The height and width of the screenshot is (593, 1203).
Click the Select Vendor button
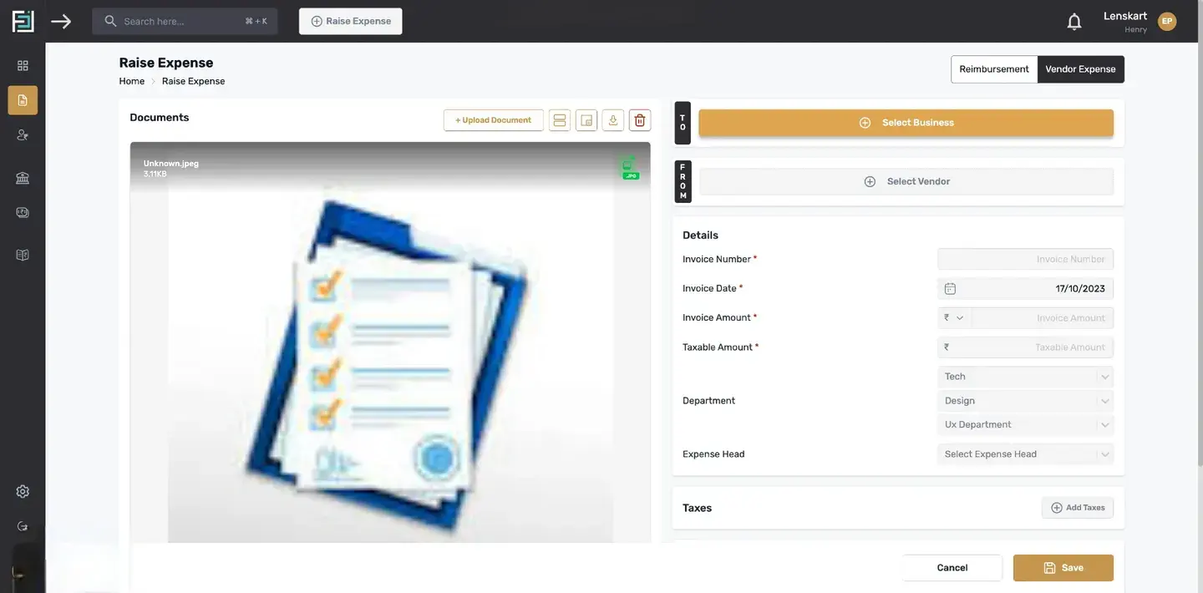point(906,181)
